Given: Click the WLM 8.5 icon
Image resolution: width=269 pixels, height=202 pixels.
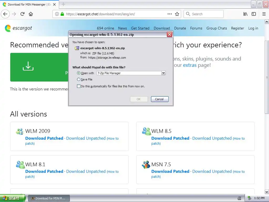Looking at the screenshot, I should [x=146, y=132].
